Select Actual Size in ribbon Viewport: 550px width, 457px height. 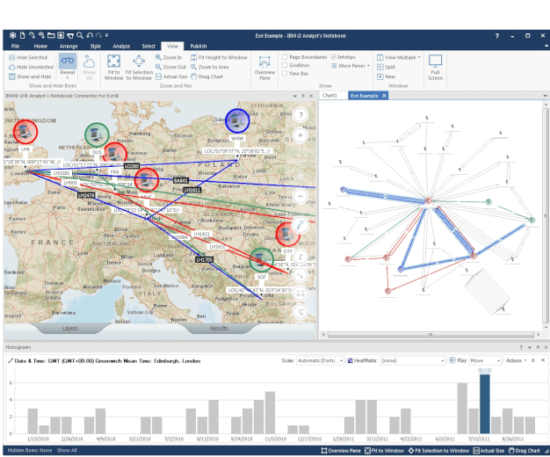(171, 76)
